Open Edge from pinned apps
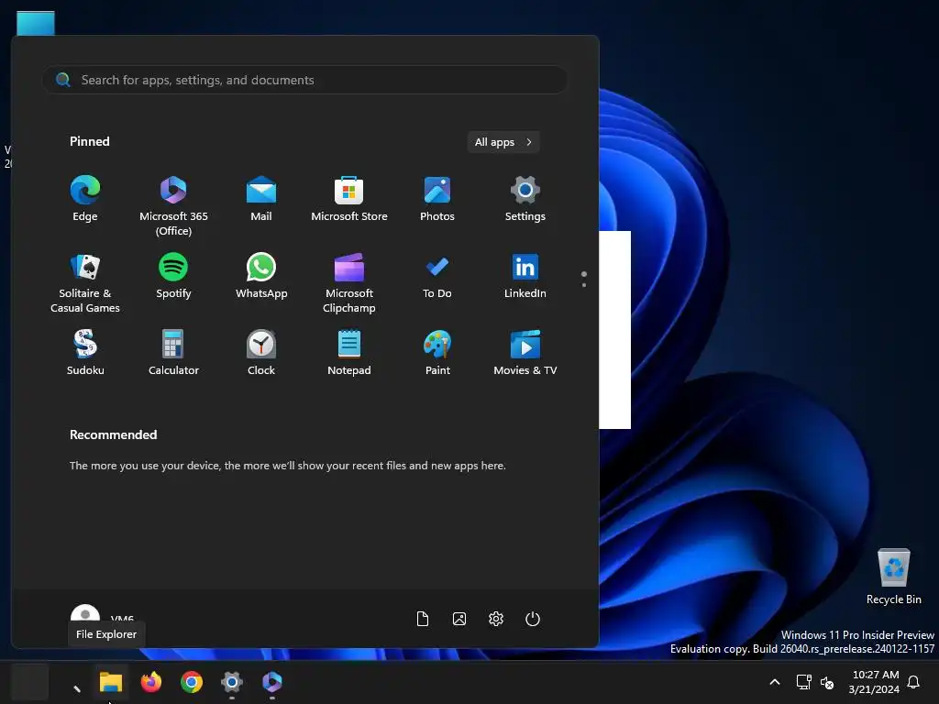 [85, 199]
